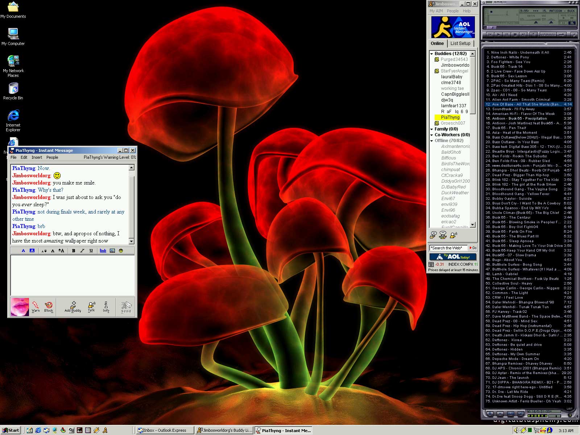Click the insert picture icon in IM toolbar

pyautogui.click(x=112, y=250)
